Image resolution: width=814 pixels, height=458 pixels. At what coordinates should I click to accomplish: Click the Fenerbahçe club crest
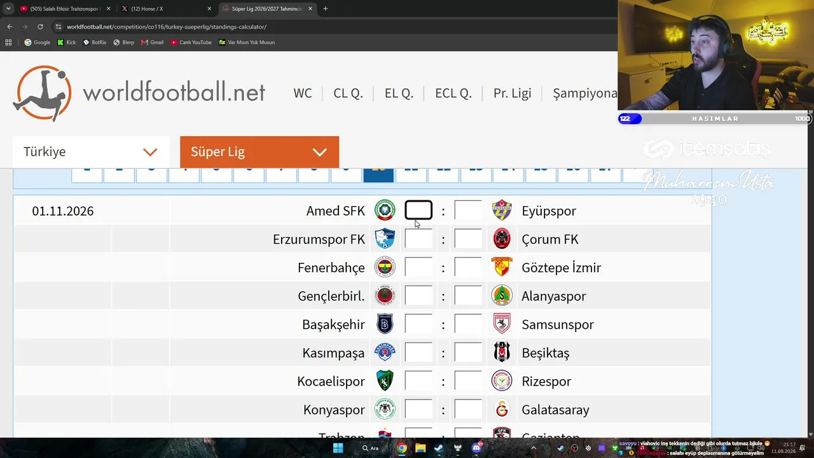click(385, 267)
